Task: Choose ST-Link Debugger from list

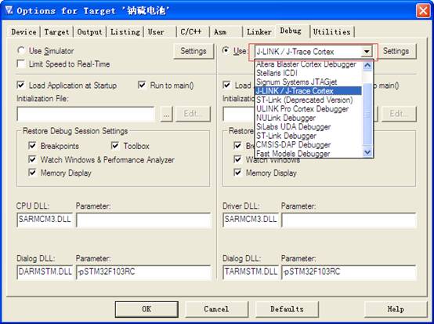Action: [x=309, y=136]
